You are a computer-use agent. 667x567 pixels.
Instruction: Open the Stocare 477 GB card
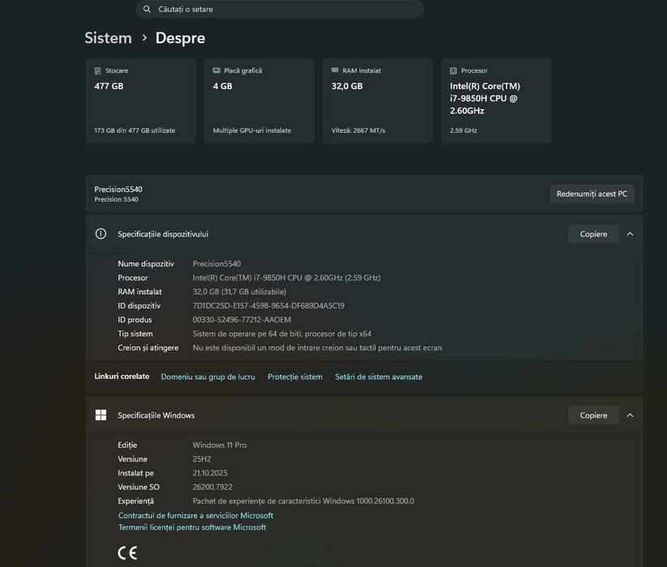click(141, 101)
